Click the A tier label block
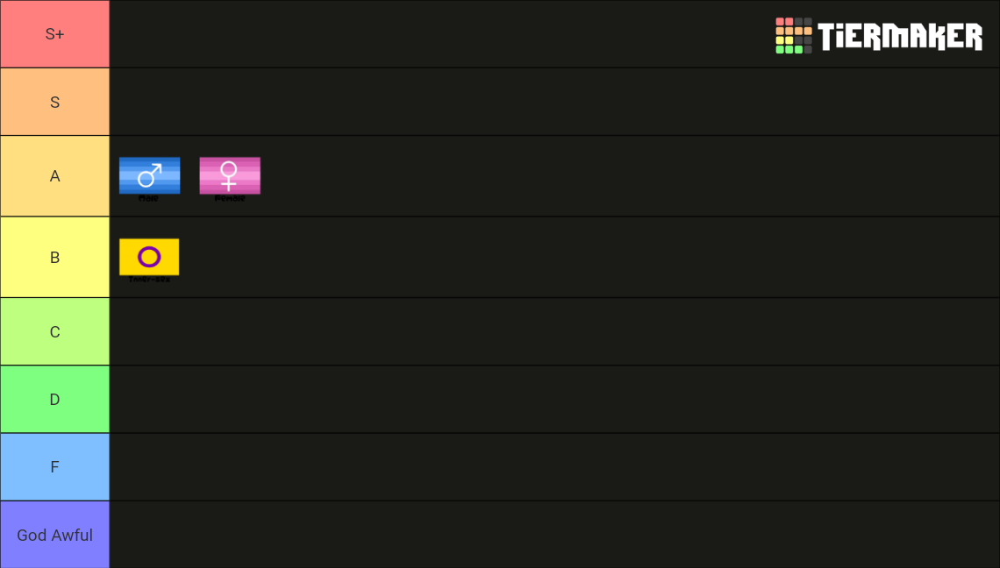 pyautogui.click(x=54, y=175)
